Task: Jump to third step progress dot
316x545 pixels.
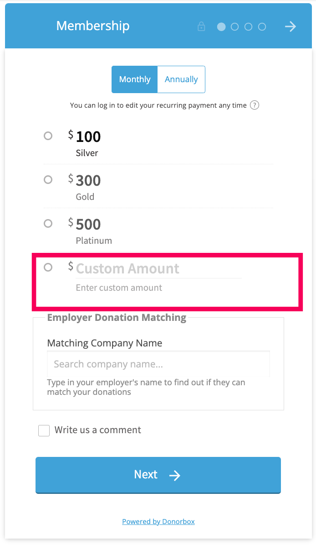Action: [x=248, y=27]
